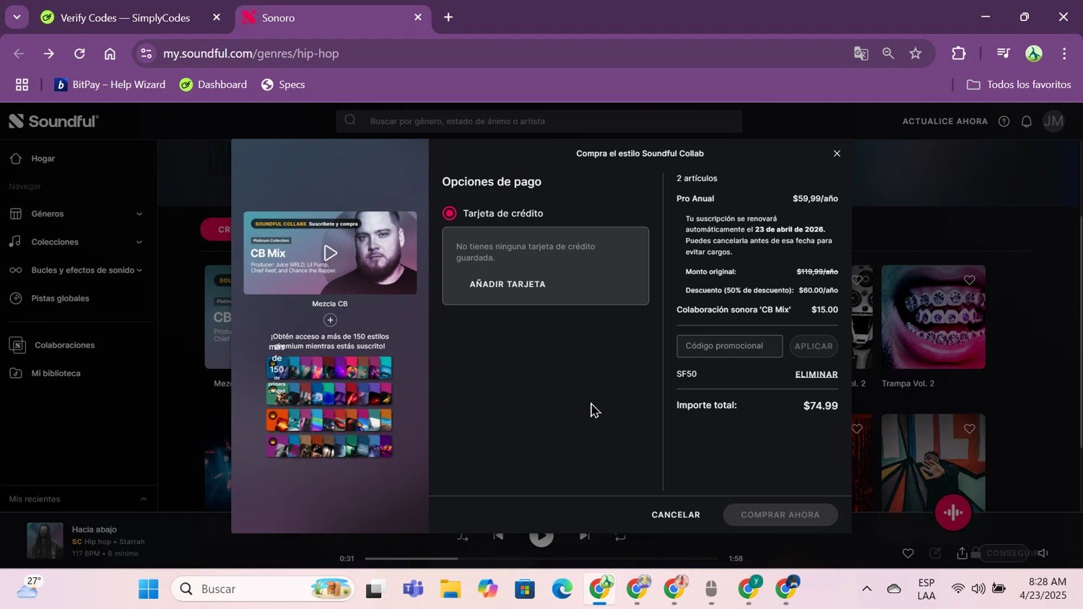This screenshot has width=1083, height=609.
Task: Click CANCELAR in the purchase dialog
Action: [x=676, y=514]
